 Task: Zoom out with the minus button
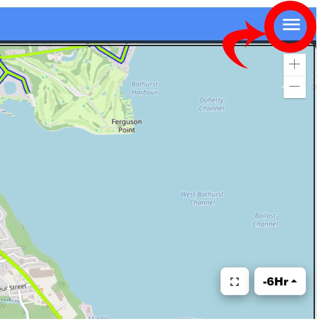click(x=294, y=87)
